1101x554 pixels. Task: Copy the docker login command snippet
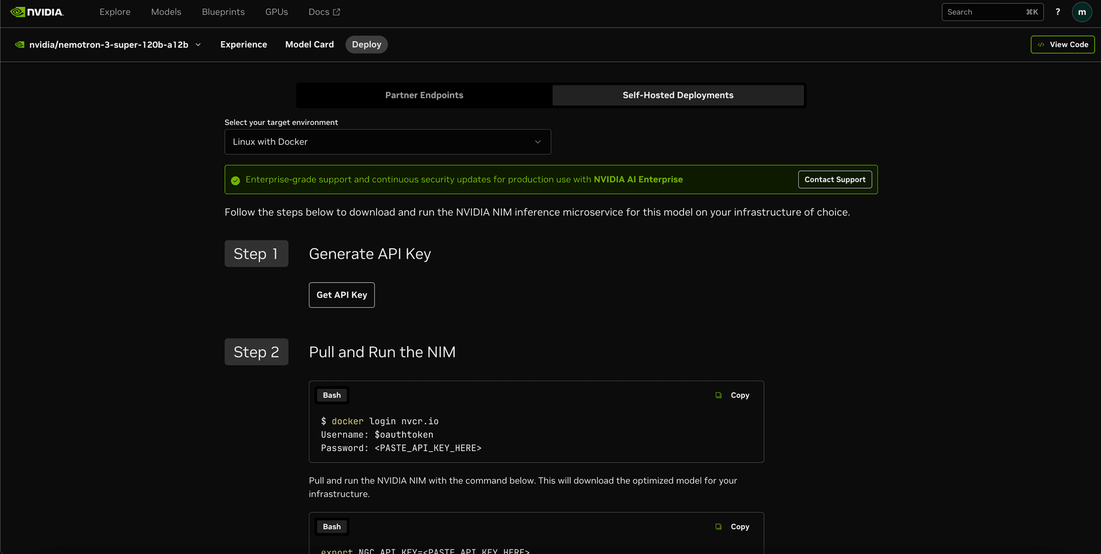click(732, 395)
